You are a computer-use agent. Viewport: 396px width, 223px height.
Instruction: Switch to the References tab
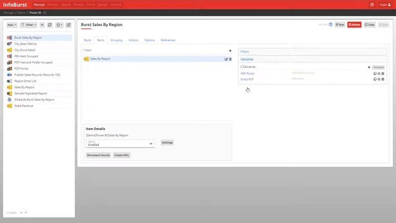pos(168,40)
